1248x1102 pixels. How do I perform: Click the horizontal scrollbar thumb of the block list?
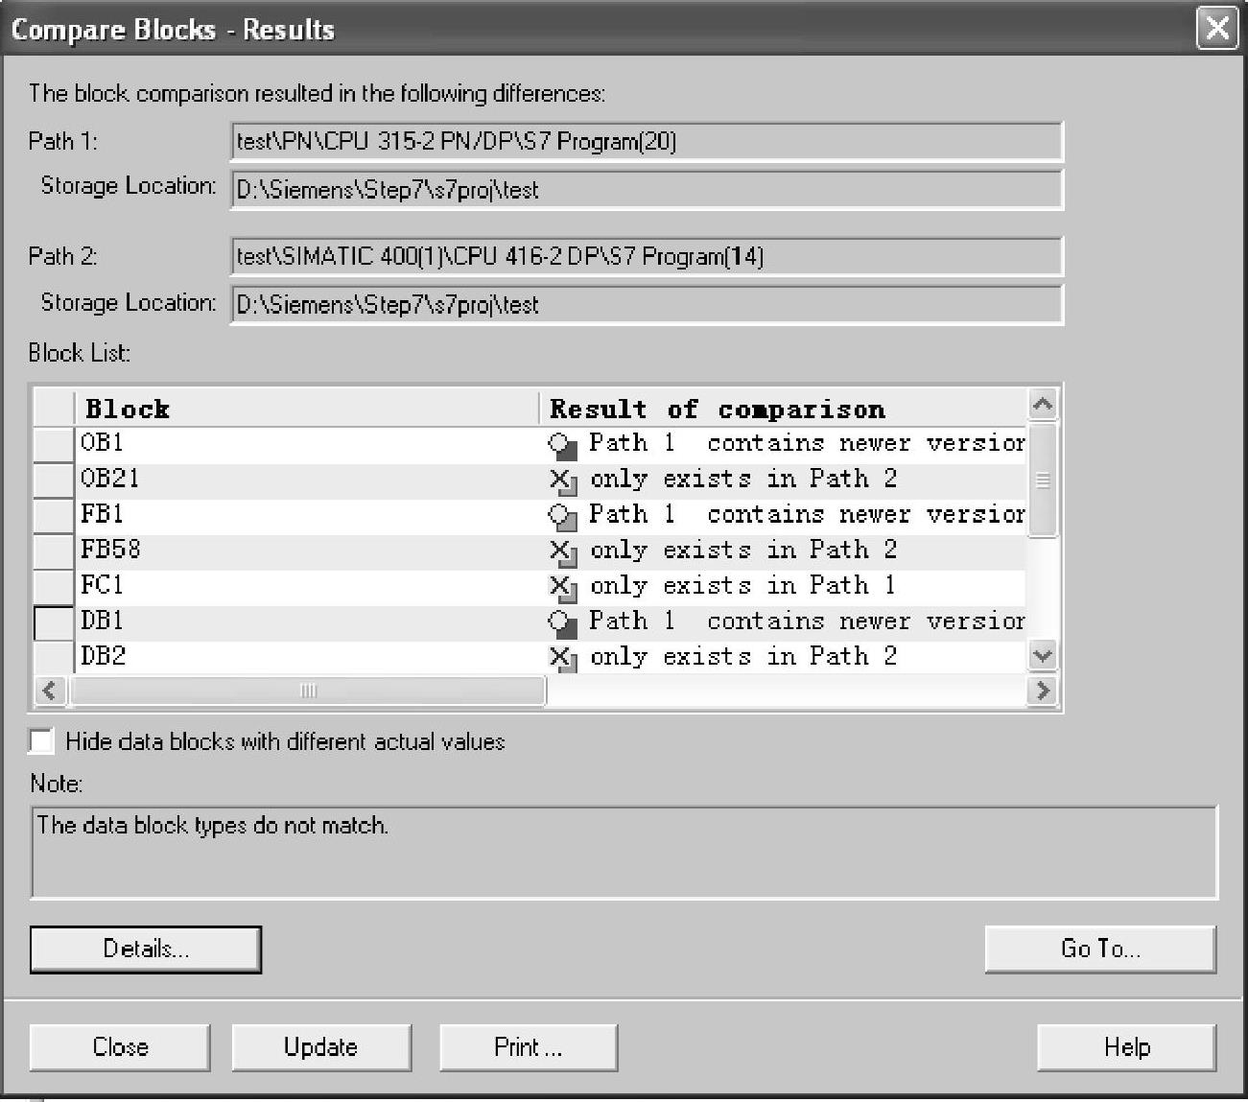pos(307,691)
